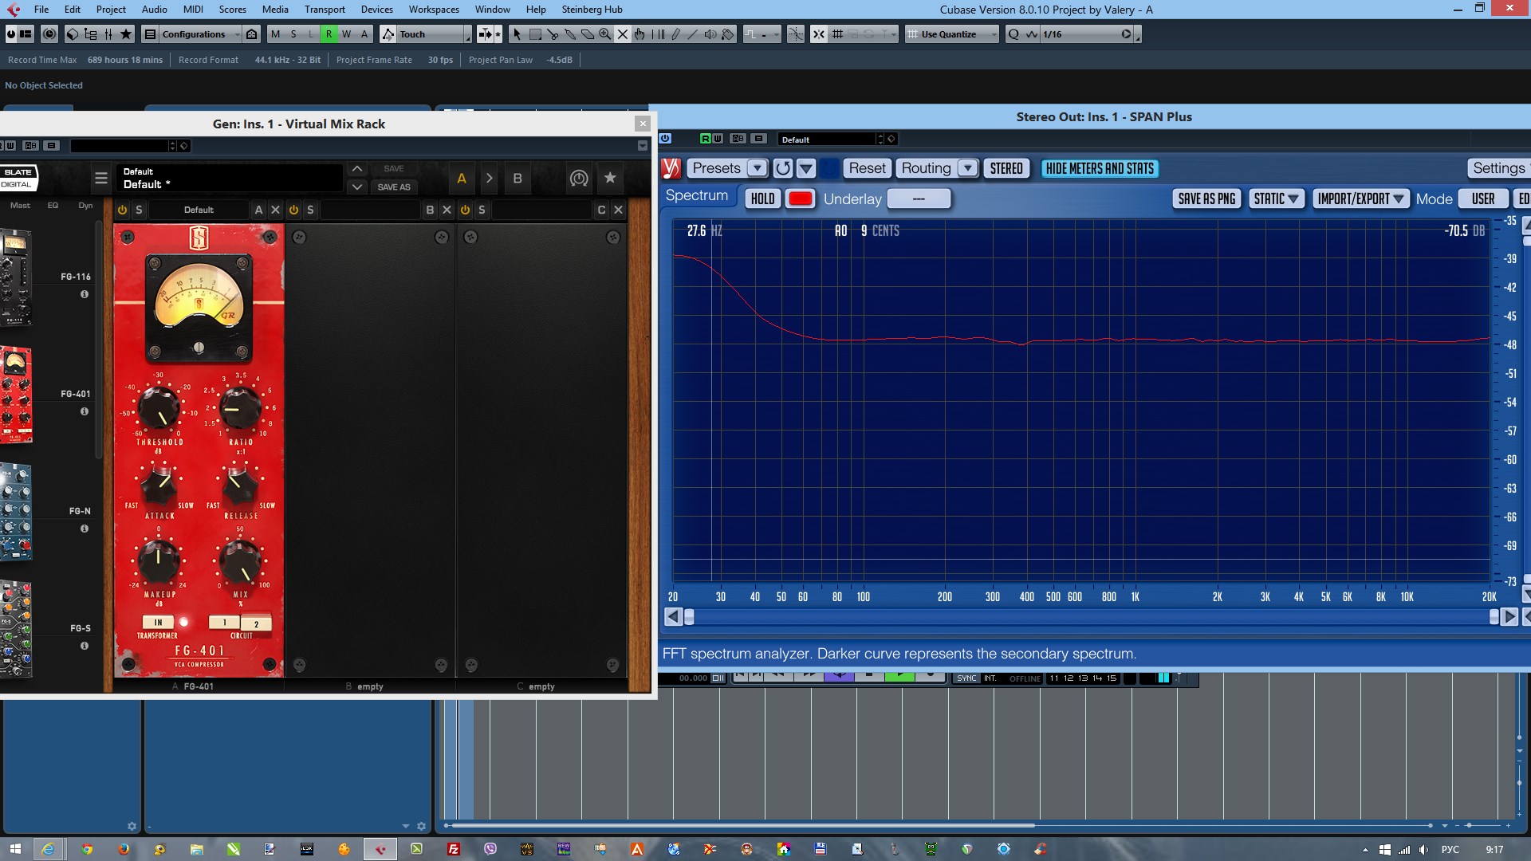
Task: Click HIDE METERS AND STATS button
Action: [1100, 168]
